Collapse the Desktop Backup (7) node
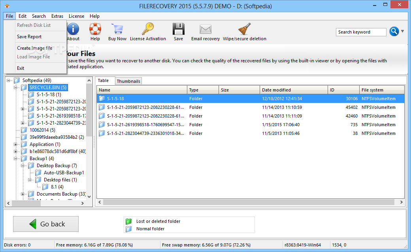 [x=23, y=165]
